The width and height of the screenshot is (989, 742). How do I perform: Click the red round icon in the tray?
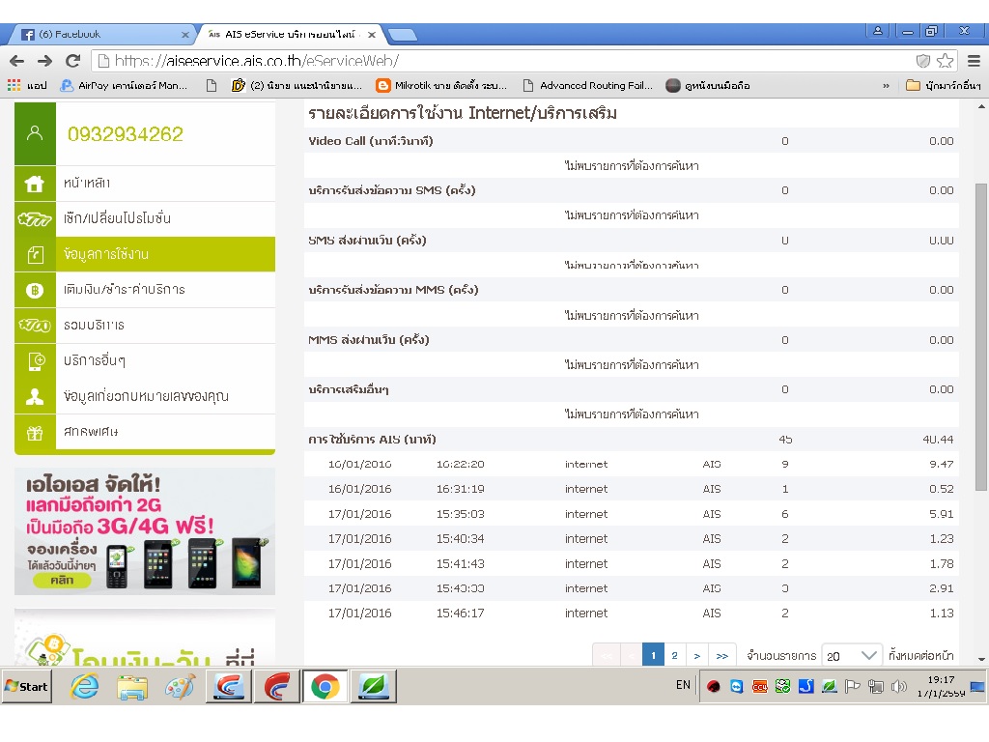tap(714, 686)
